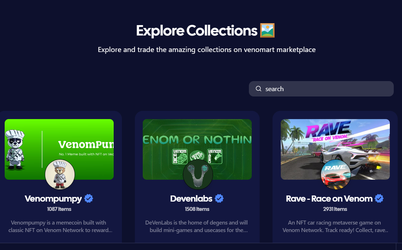Open Rave red car avatar icon
This screenshot has height=250, width=402.
(x=336, y=174)
